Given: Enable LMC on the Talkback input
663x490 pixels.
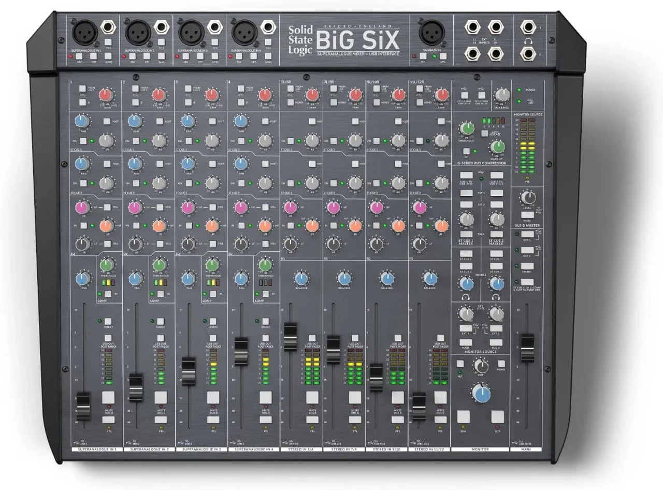Looking at the screenshot, I should point(443,55).
